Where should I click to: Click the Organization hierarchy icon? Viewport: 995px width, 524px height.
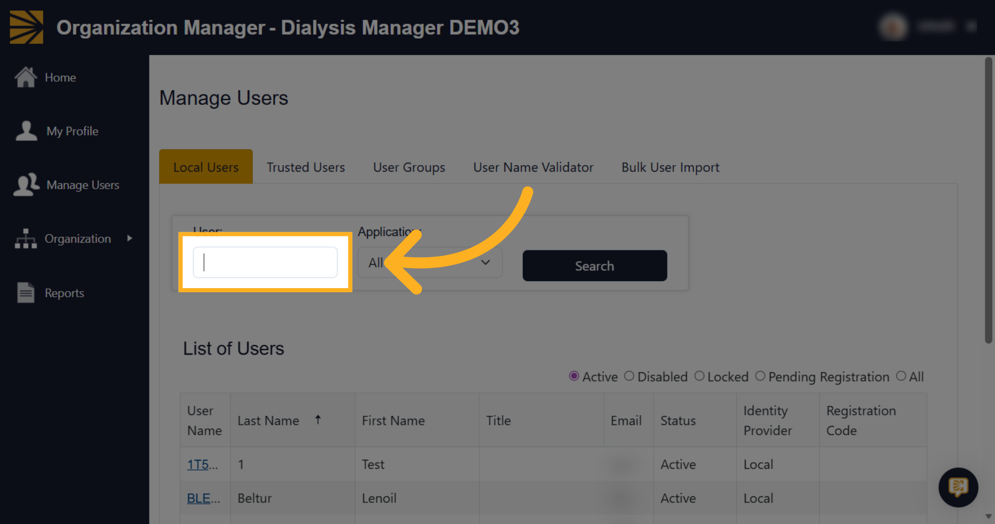click(x=26, y=238)
